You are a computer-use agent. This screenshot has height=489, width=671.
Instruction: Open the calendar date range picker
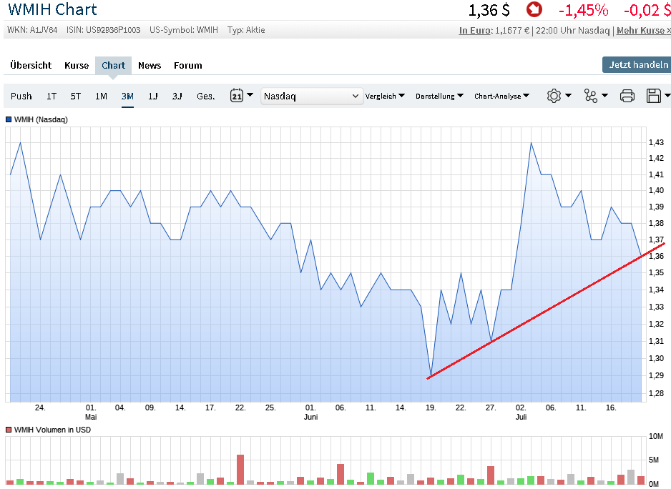point(237,95)
